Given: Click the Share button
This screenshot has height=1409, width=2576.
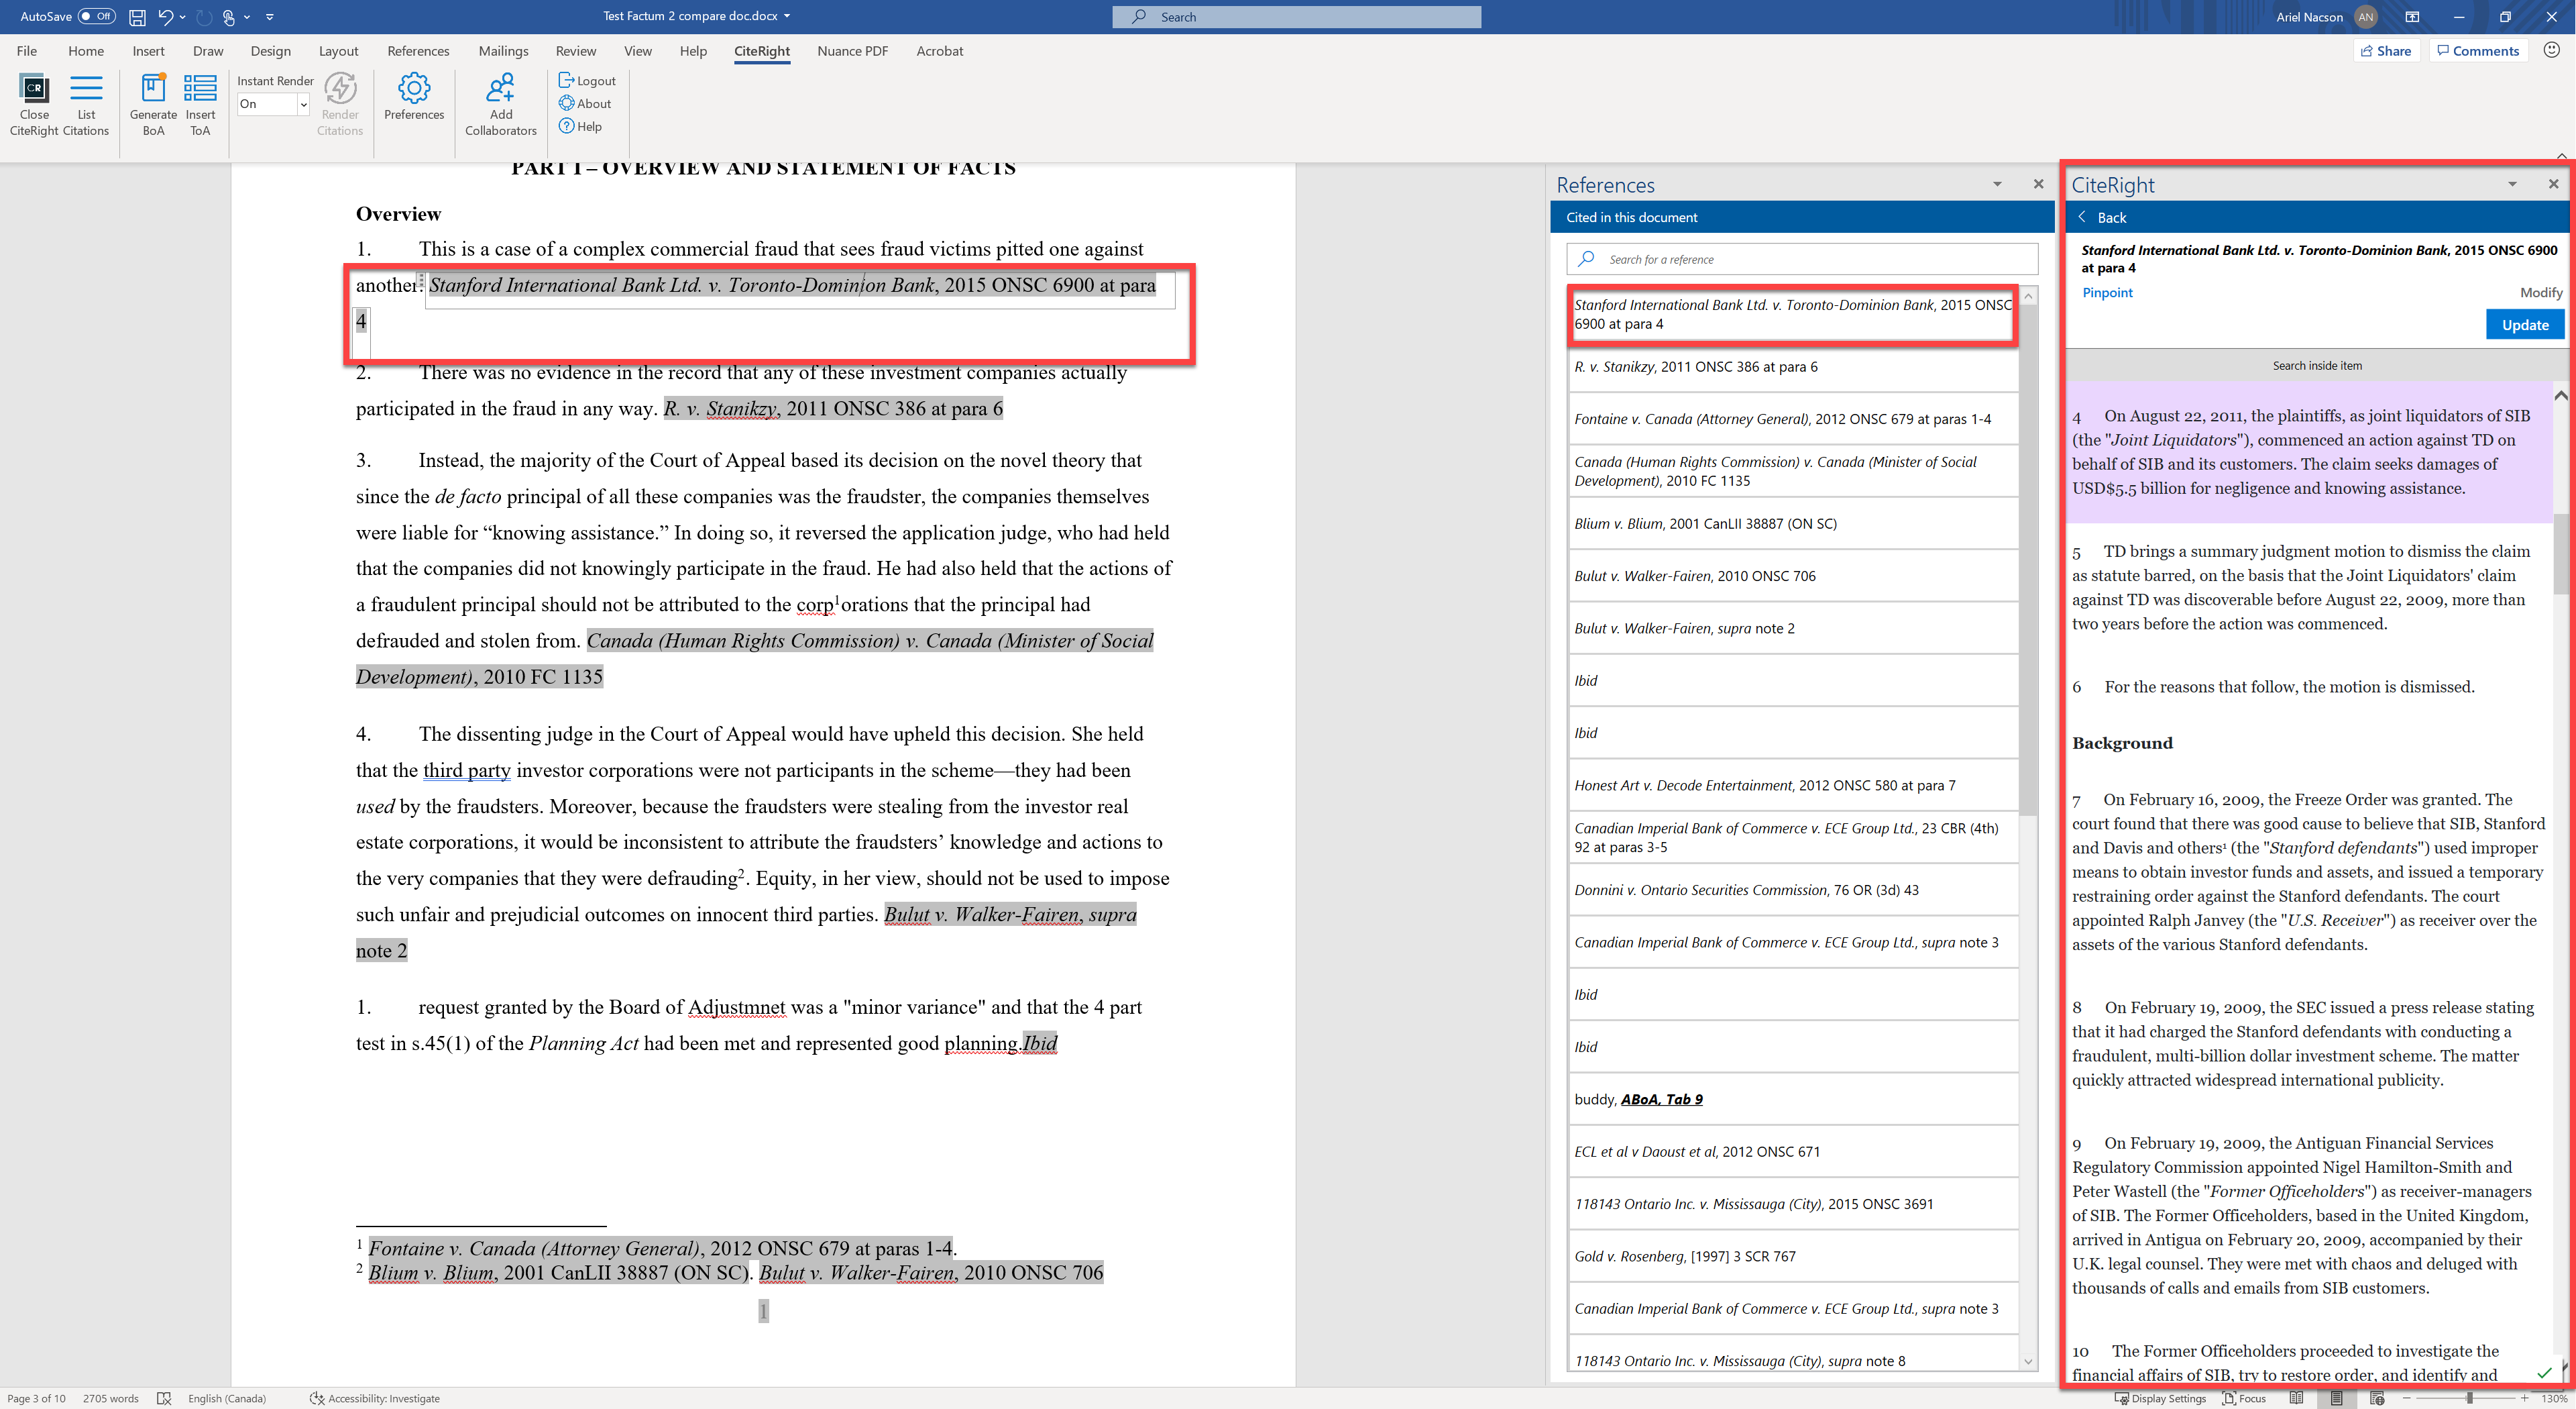Looking at the screenshot, I should pos(2386,50).
